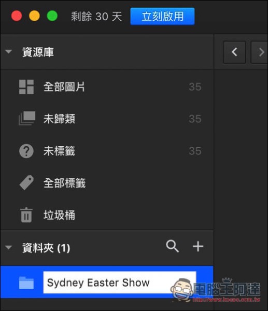Search folders with the magnifier icon
The width and height of the screenshot is (268, 311).
[x=172, y=246]
